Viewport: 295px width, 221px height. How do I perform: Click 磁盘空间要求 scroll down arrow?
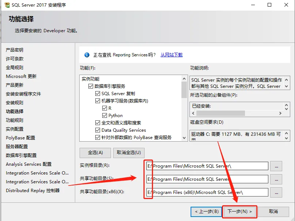tap(286, 138)
